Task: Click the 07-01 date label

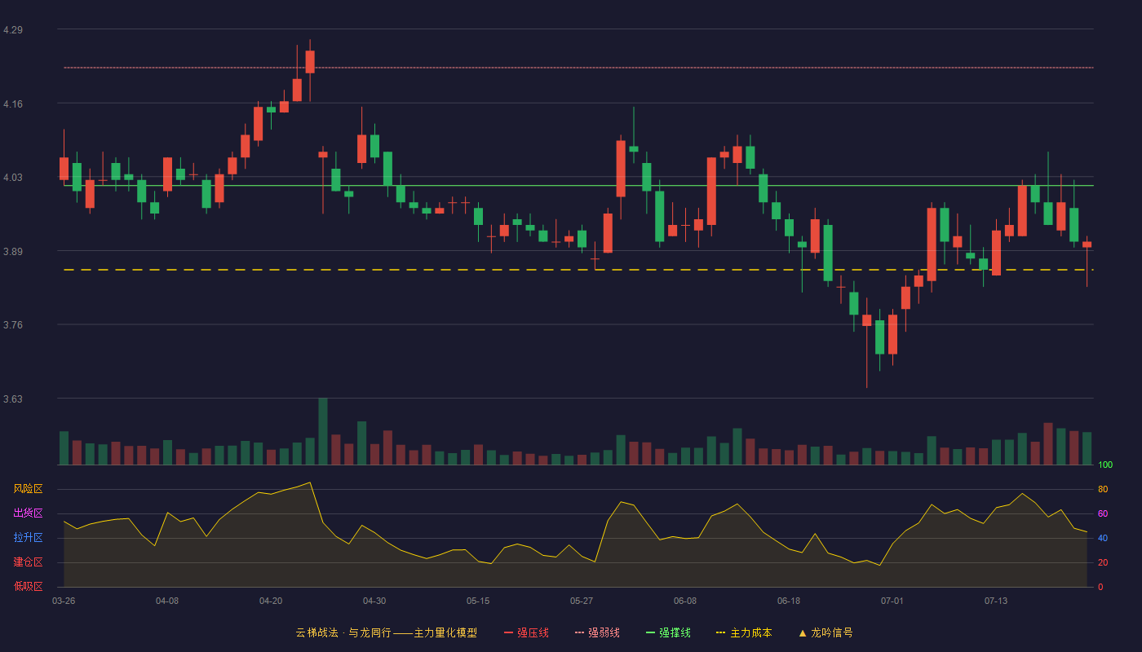Action: coord(892,601)
